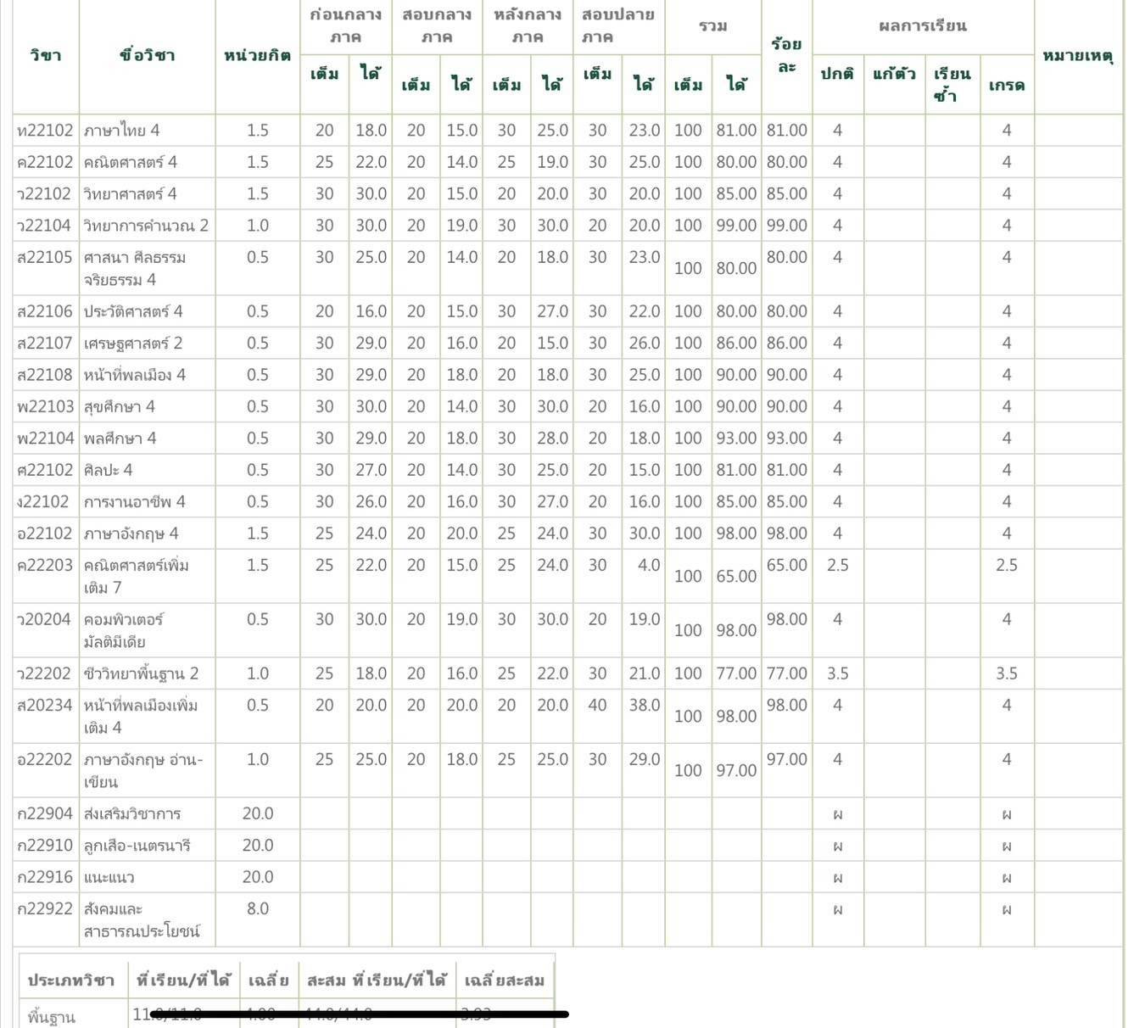Click the score '28.0' in พลศึกษา 4 row
The height and width of the screenshot is (1028, 1145).
(x=552, y=438)
